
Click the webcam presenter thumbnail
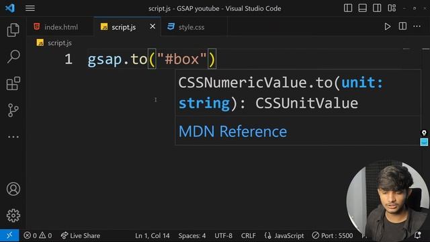click(388, 201)
